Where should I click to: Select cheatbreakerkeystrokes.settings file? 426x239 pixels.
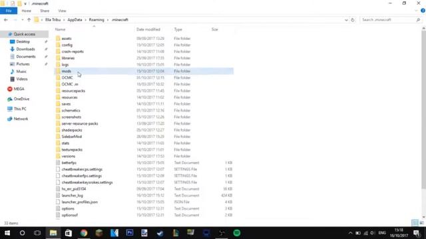point(87,183)
